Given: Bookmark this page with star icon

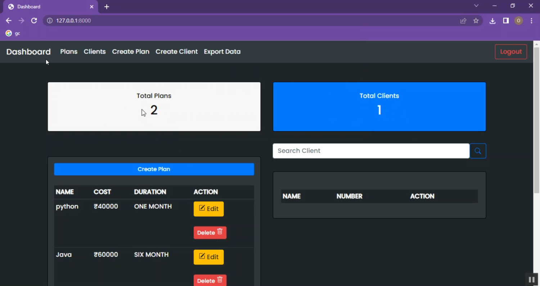Looking at the screenshot, I should tap(476, 21).
